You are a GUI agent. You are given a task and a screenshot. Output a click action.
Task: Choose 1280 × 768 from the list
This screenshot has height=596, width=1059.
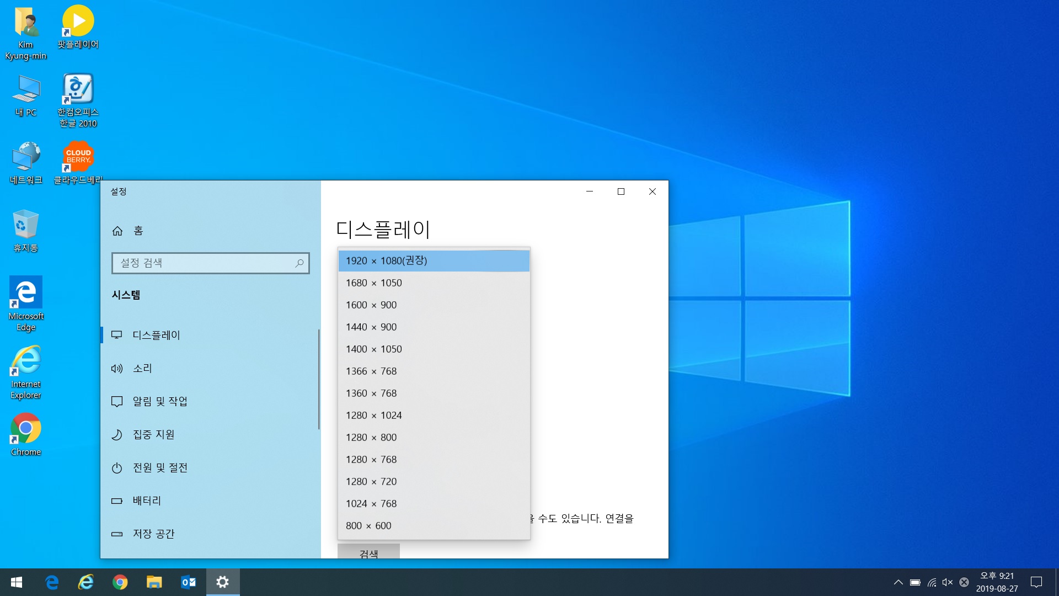click(434, 459)
